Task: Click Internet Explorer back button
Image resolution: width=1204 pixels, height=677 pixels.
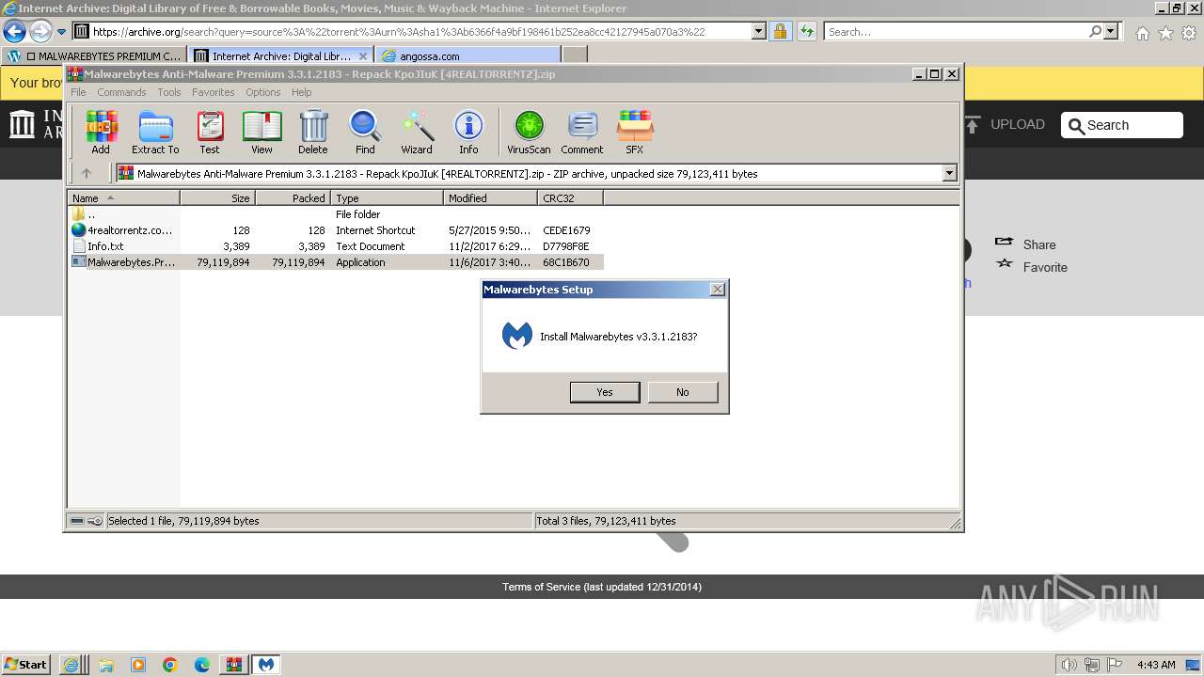Action: pos(14,31)
